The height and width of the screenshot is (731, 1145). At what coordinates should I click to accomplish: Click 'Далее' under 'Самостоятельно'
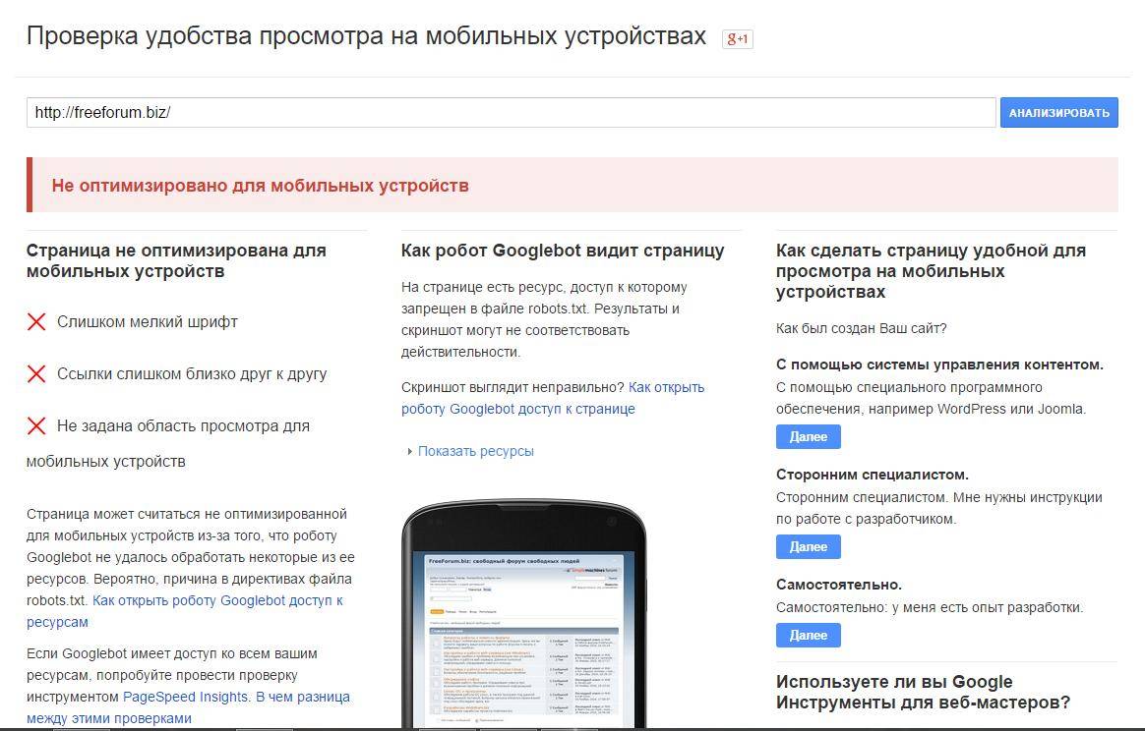(x=809, y=635)
